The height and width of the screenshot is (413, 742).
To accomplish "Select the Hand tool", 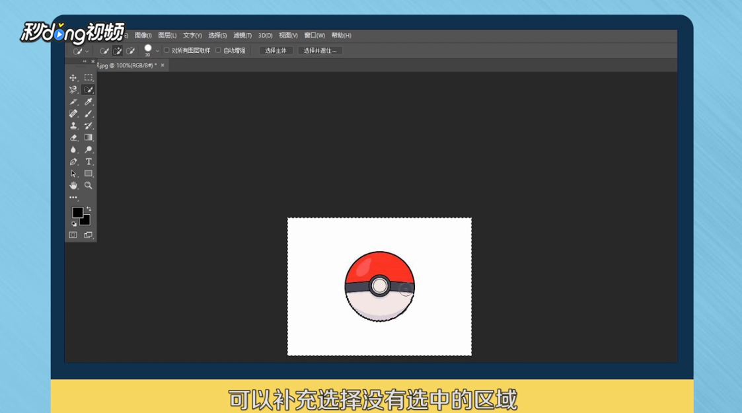I will [73, 186].
